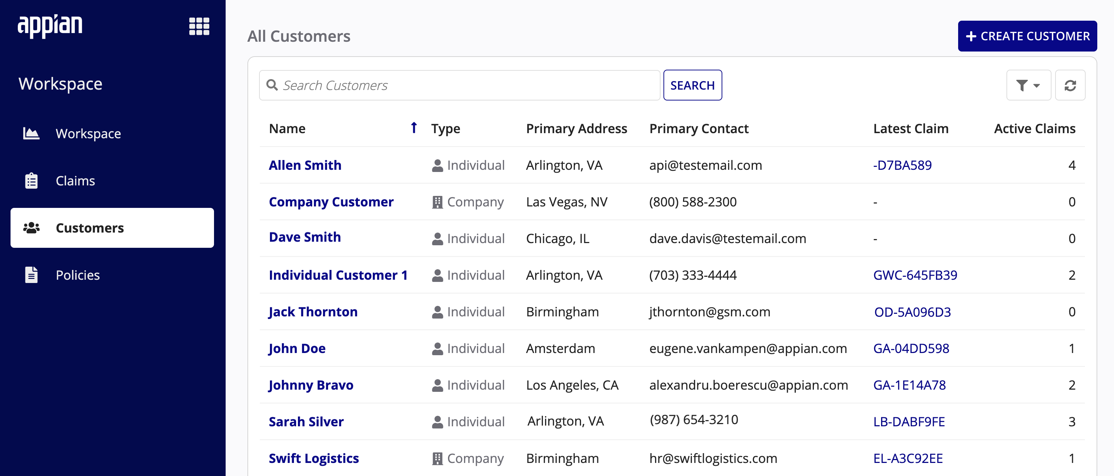Click the Chicago, IL address cell
Screen dimensions: 1114x476
[x=557, y=238]
